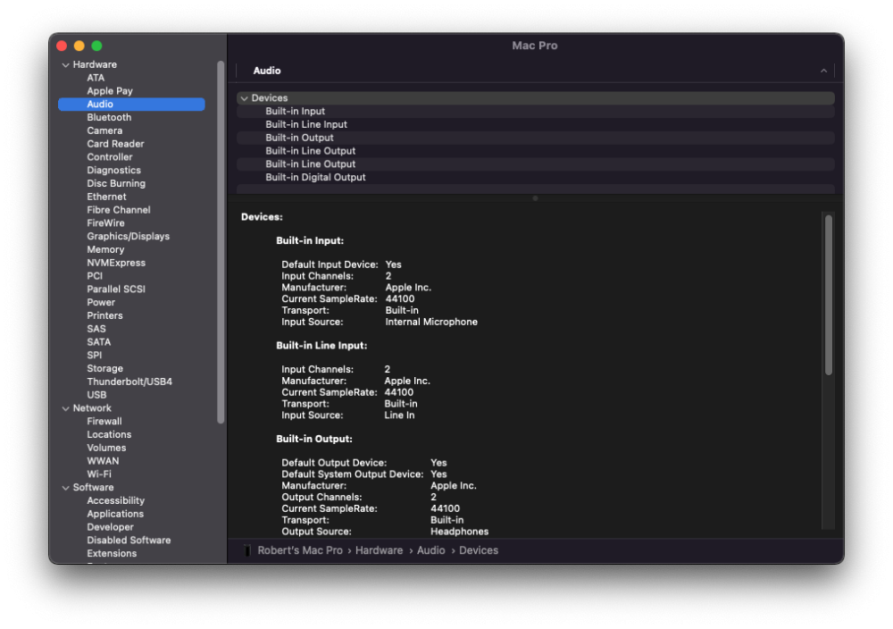Select PCI in sidebar
Viewport: 893px width, 629px height.
(95, 276)
